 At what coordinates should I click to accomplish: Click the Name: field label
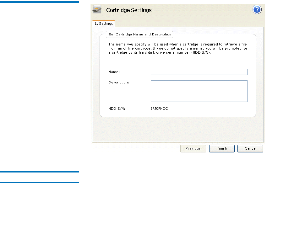(114, 72)
